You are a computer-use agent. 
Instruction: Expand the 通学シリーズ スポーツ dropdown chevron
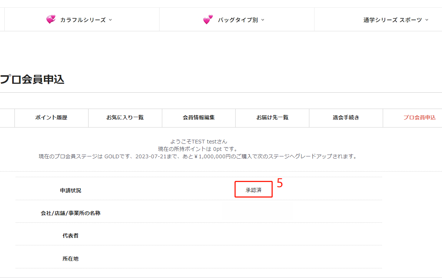[427, 20]
